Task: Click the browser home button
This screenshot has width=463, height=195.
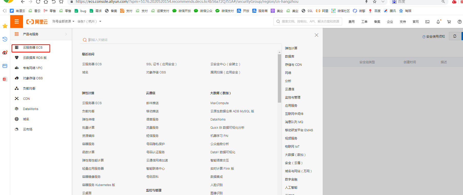Action: pyautogui.click(x=46, y=2)
